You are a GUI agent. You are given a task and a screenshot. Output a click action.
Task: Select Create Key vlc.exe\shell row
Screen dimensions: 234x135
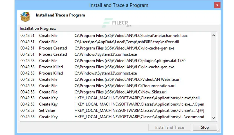click(116, 98)
